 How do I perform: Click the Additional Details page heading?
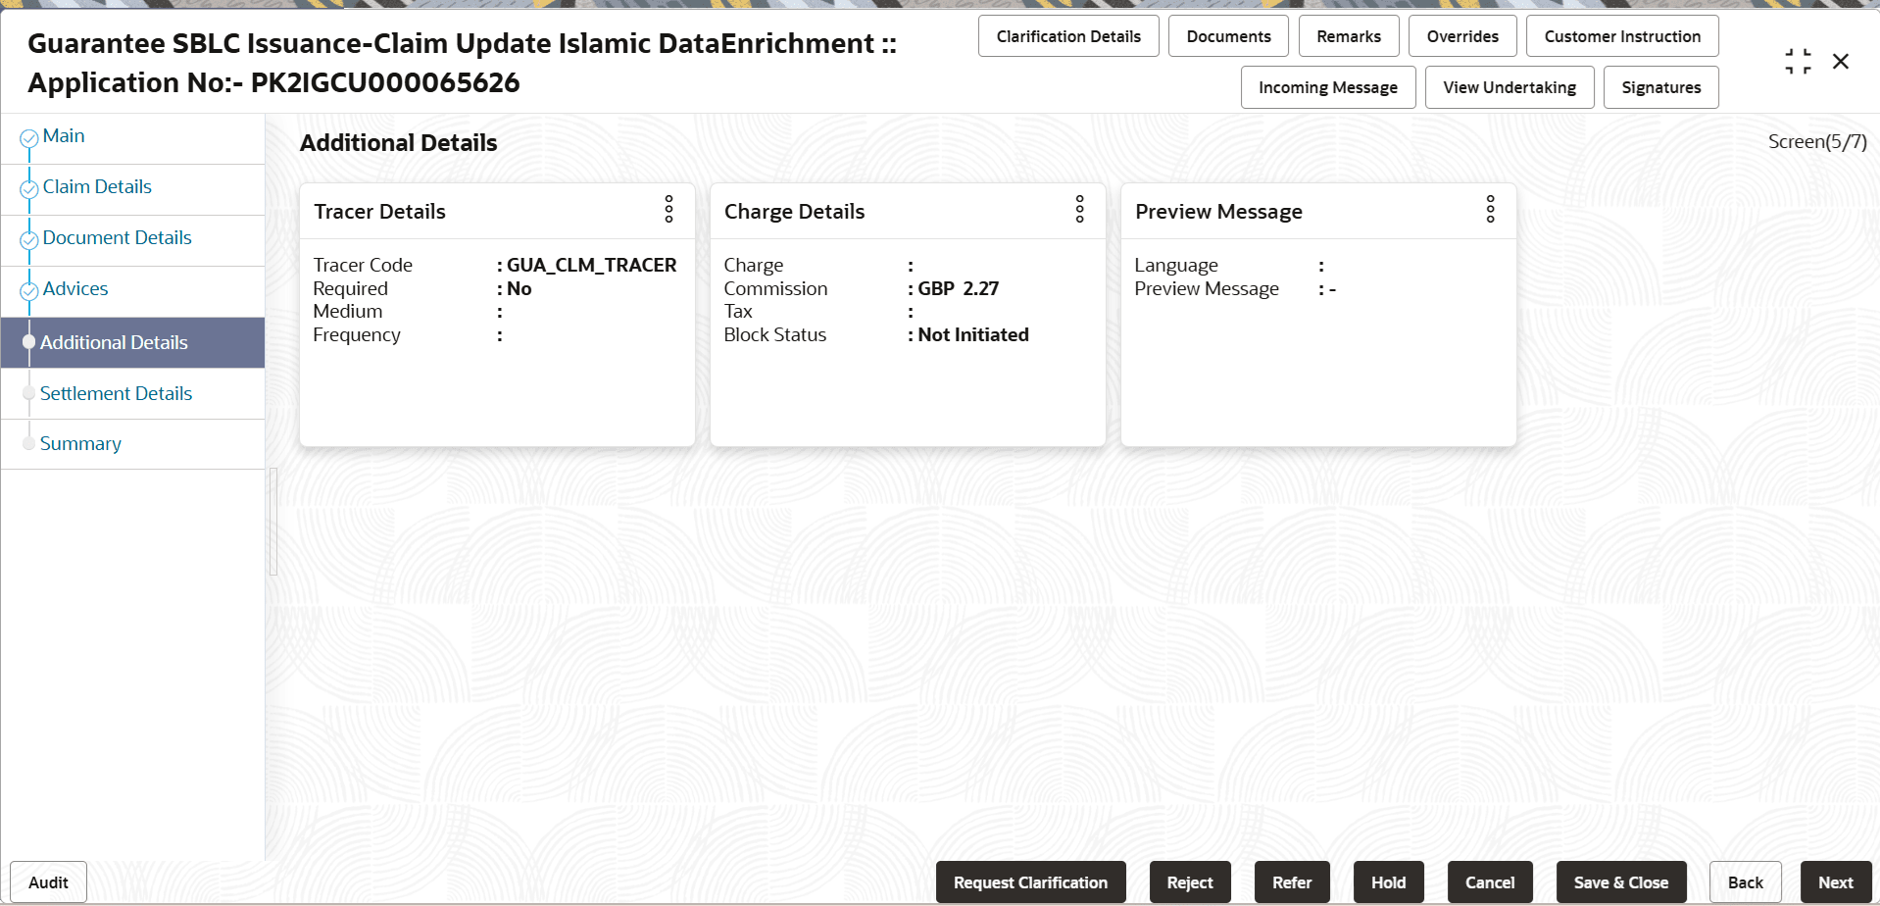point(398,143)
